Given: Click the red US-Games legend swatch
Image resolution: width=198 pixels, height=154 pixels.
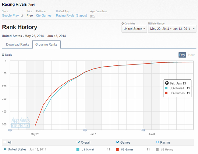Looking at the screenshot, I should pyautogui.click(x=117, y=149).
